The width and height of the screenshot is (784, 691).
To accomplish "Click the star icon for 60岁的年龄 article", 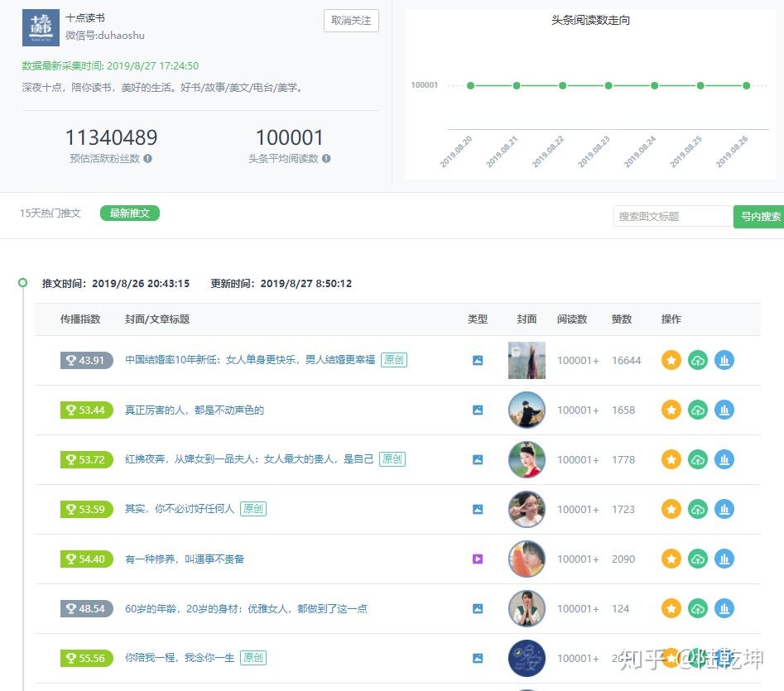I will pos(671,608).
